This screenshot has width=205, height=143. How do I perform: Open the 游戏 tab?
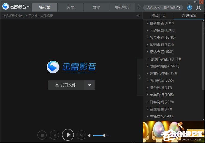click(x=96, y=7)
